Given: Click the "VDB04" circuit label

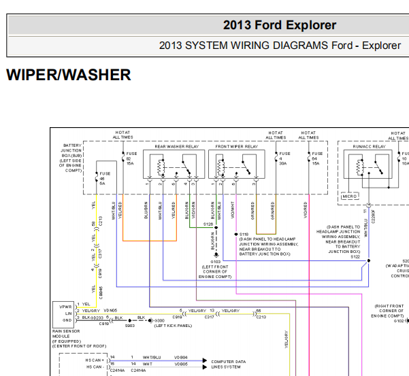Looking at the screenshot, I should [181, 358].
